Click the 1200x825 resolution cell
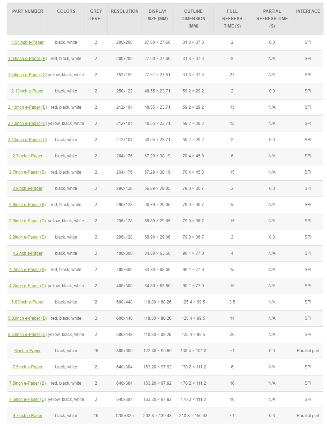This screenshot has width=327, height=427. (125, 416)
